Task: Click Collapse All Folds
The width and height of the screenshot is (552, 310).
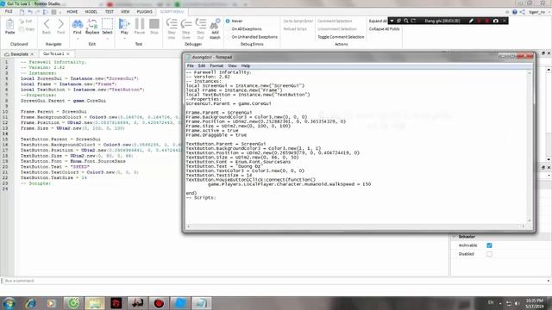Action: [384, 28]
